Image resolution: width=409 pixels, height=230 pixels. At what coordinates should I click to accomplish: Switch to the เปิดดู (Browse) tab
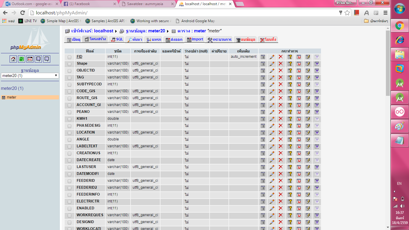[74, 40]
